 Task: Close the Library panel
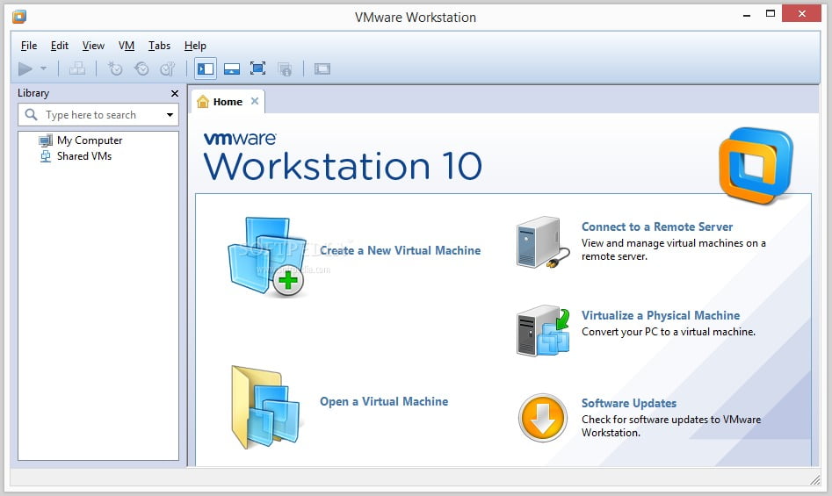(175, 93)
